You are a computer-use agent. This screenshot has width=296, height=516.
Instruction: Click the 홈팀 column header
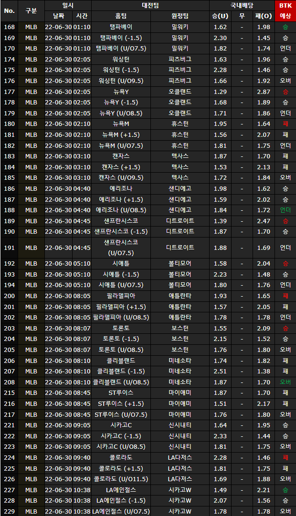pos(121,16)
